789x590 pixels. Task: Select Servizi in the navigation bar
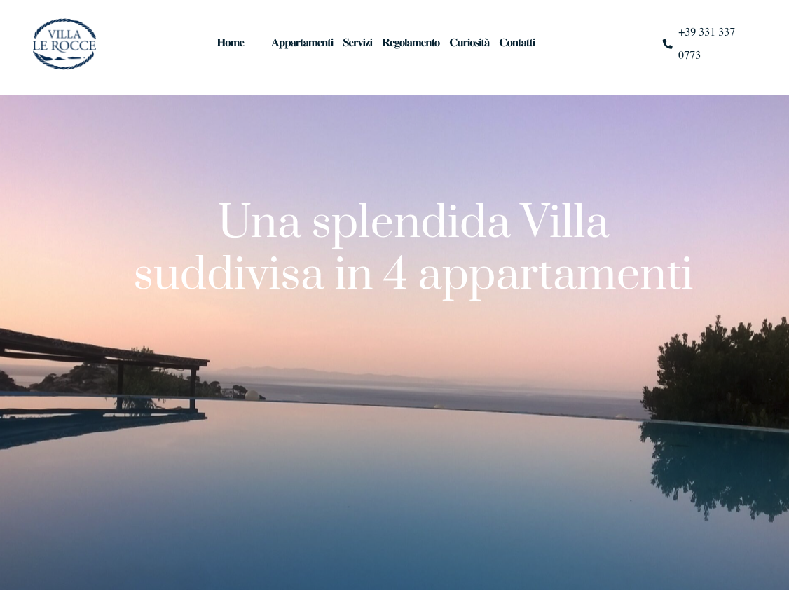pos(357,43)
